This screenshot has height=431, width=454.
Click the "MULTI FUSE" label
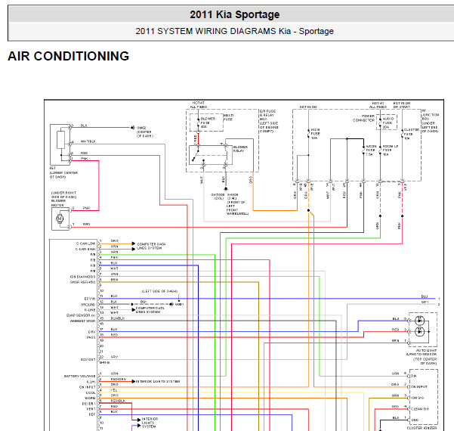(228, 117)
